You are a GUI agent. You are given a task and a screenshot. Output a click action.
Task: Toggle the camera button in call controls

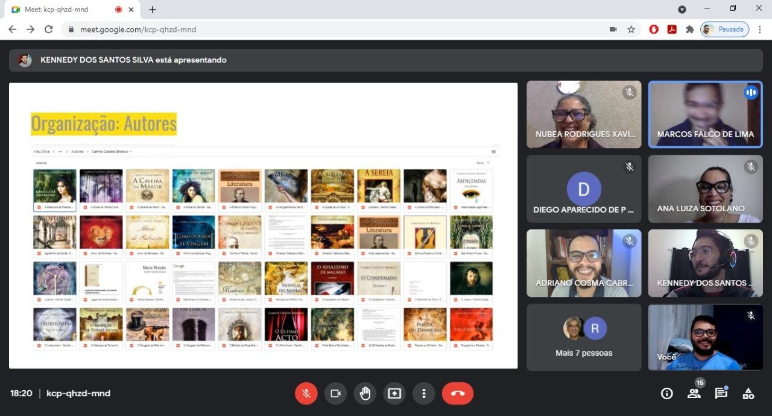(x=335, y=393)
